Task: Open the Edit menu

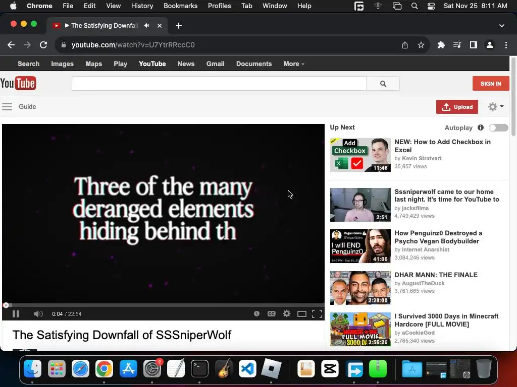Action: (89, 6)
